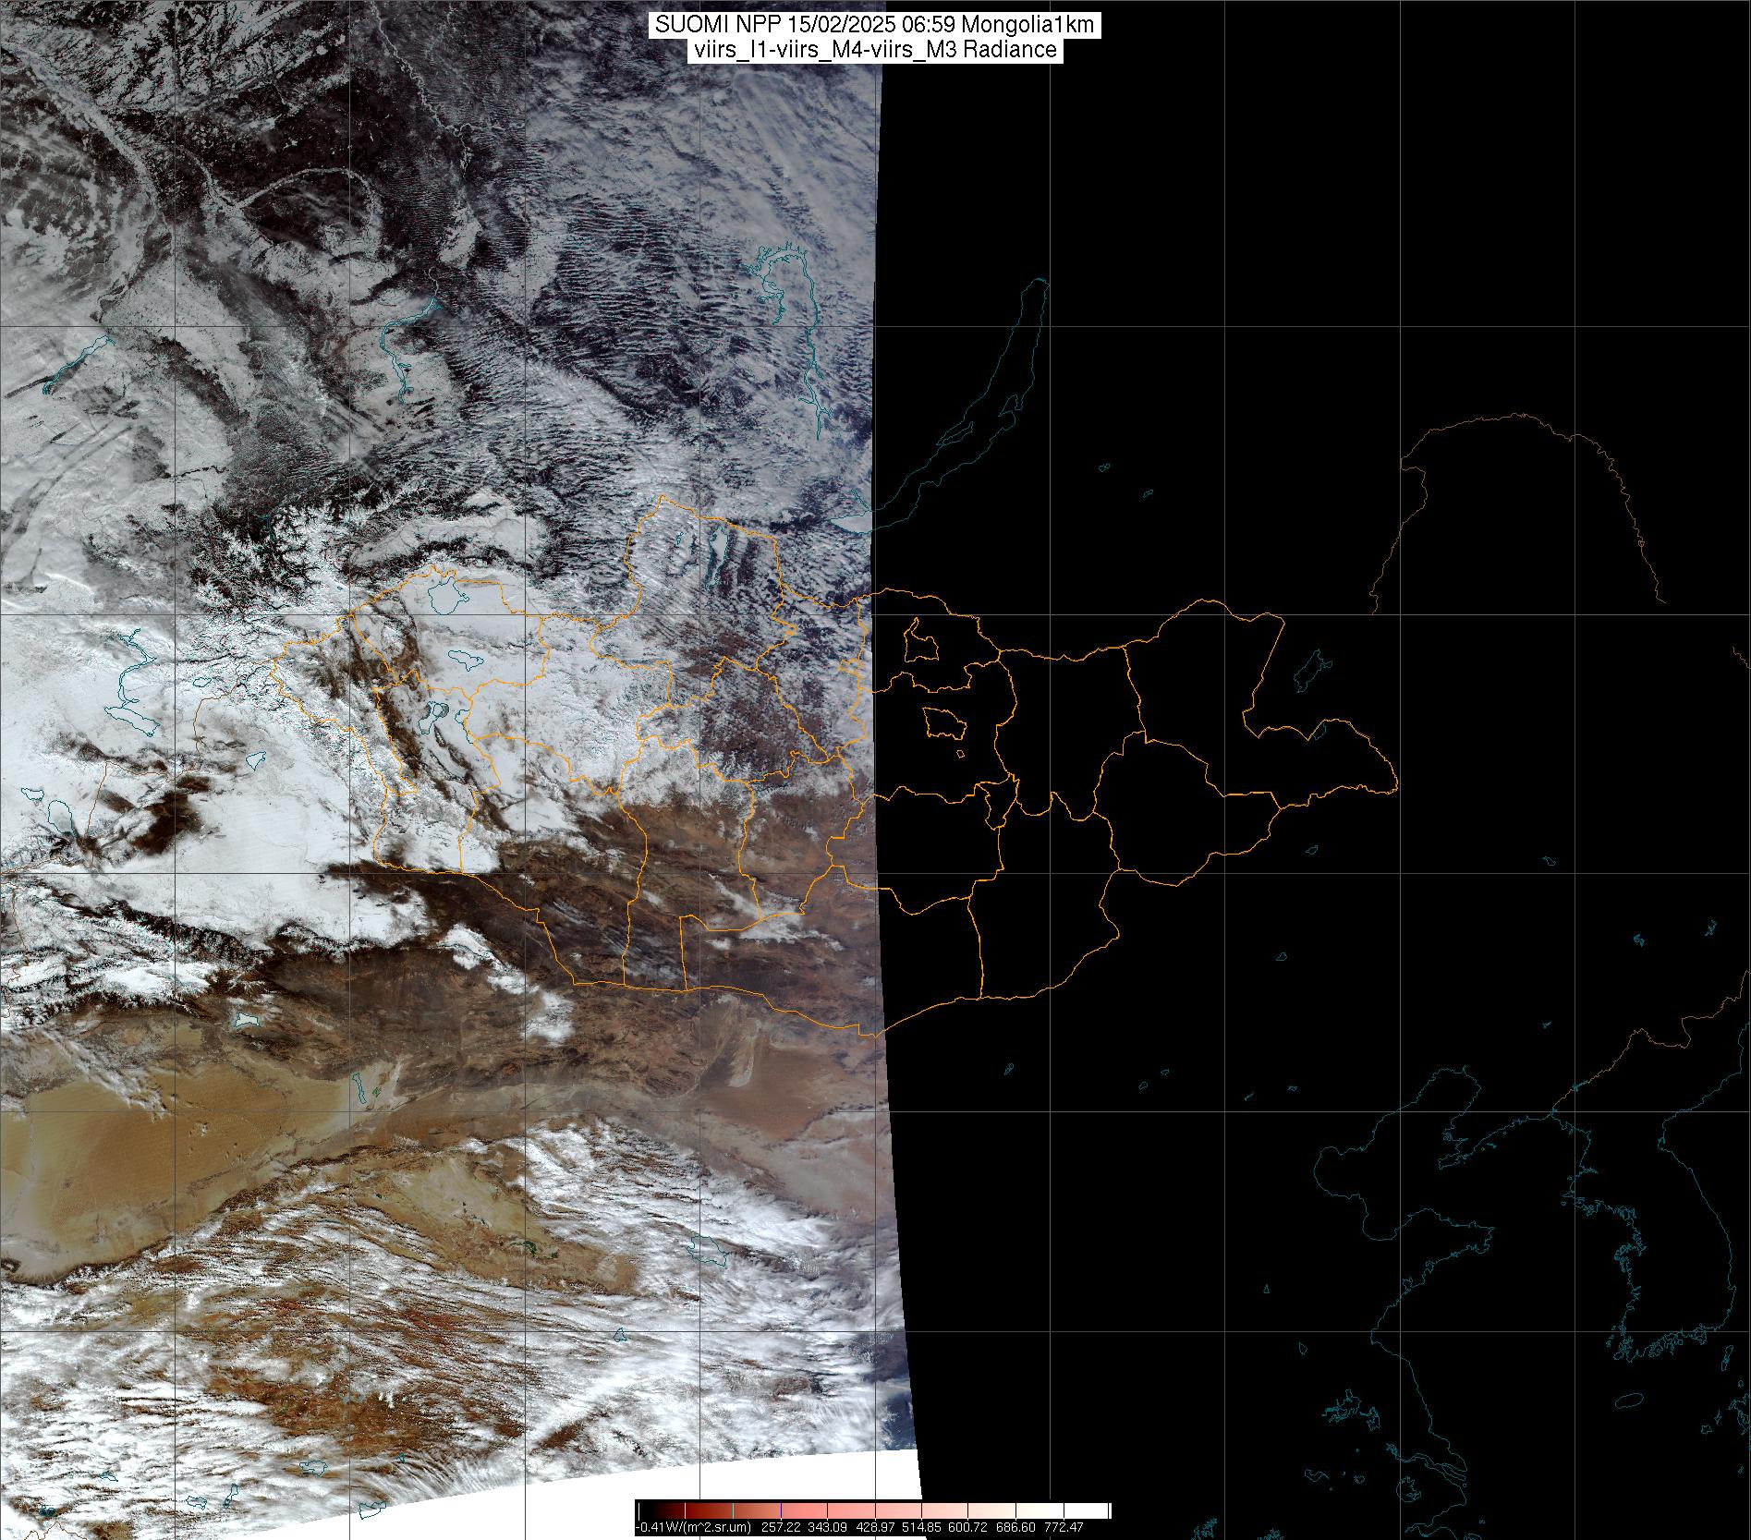Click the title 'SUOMI NPP 15/02/2025 06:59 Mongolia1km'
This screenshot has width=1751, height=1540.
point(875,25)
